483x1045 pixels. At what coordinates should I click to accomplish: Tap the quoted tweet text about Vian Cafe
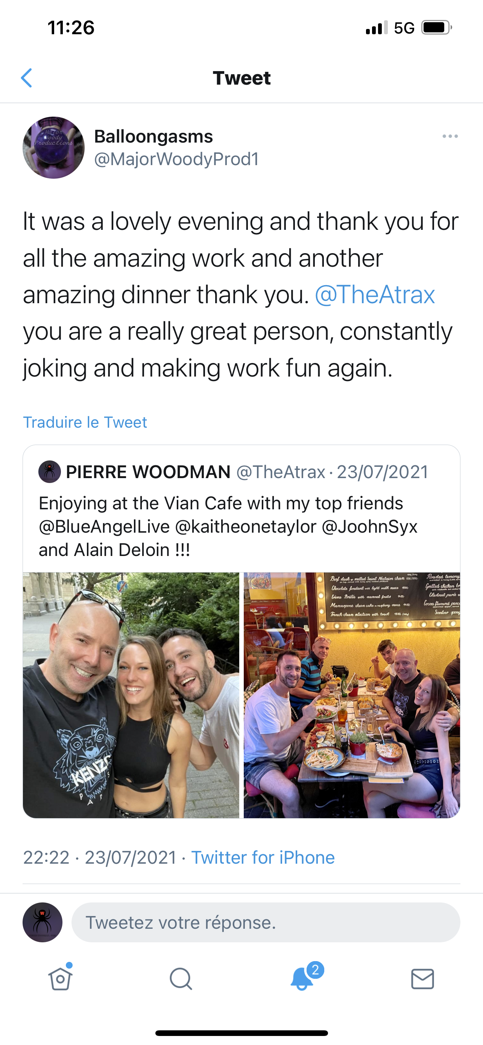pyautogui.click(x=228, y=527)
